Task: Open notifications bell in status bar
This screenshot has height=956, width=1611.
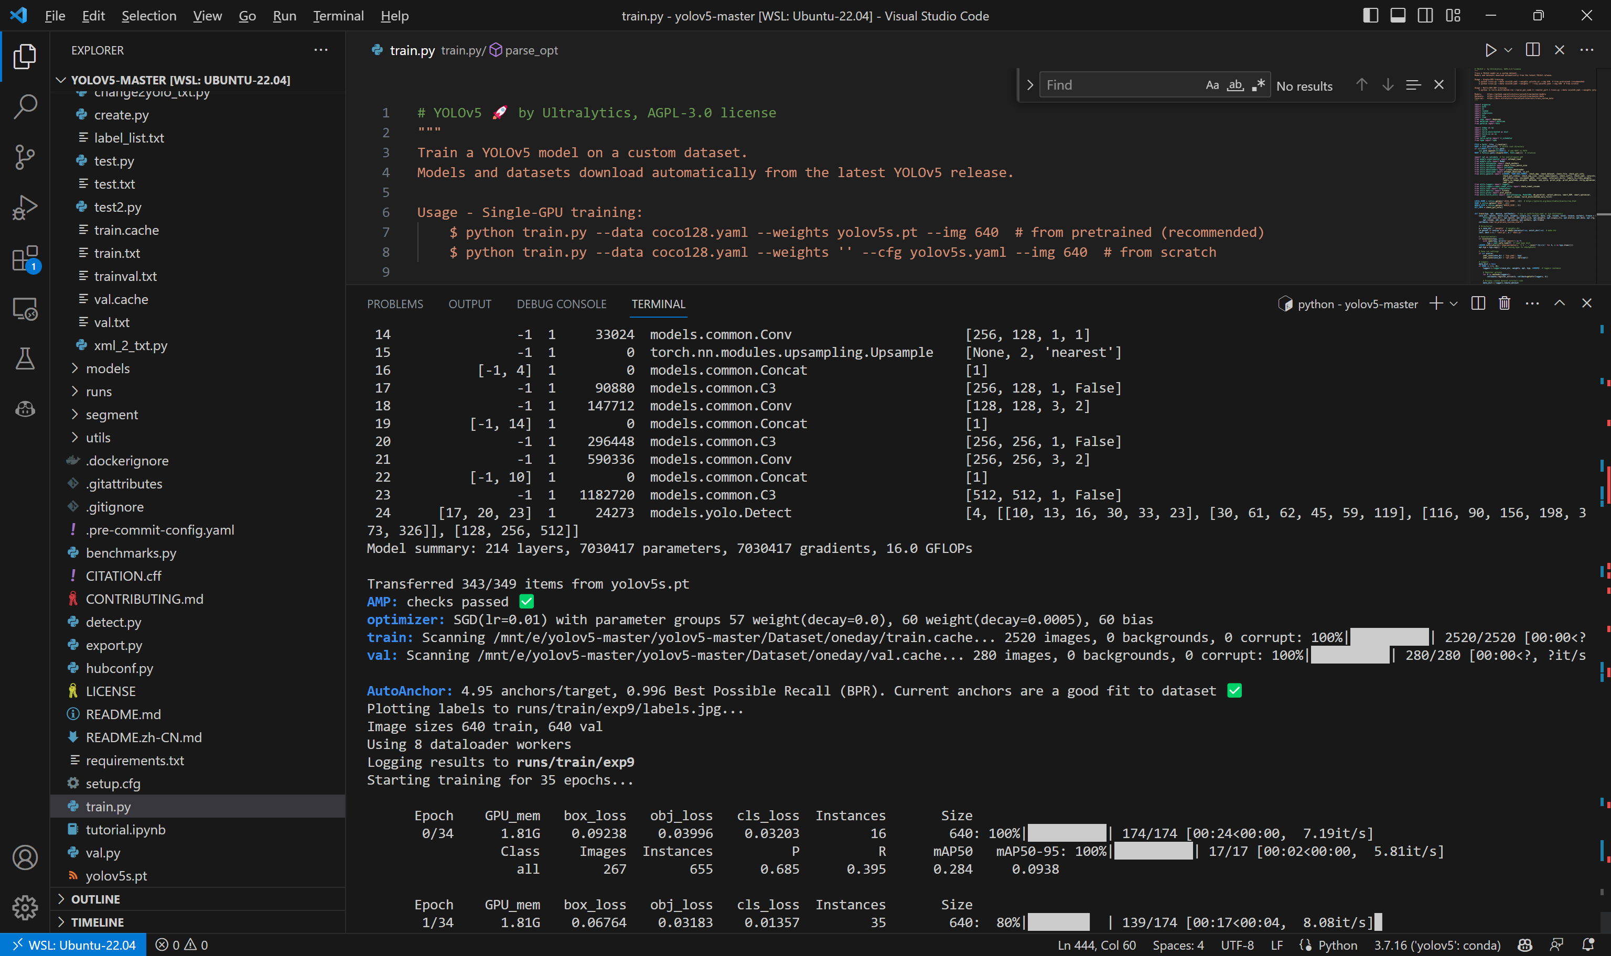Action: click(x=1588, y=945)
